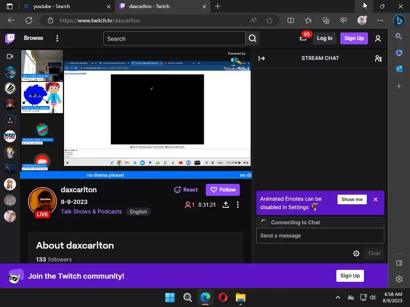Click the camera icon atop followed channels sidebar
410x307 pixels.
(10, 56)
